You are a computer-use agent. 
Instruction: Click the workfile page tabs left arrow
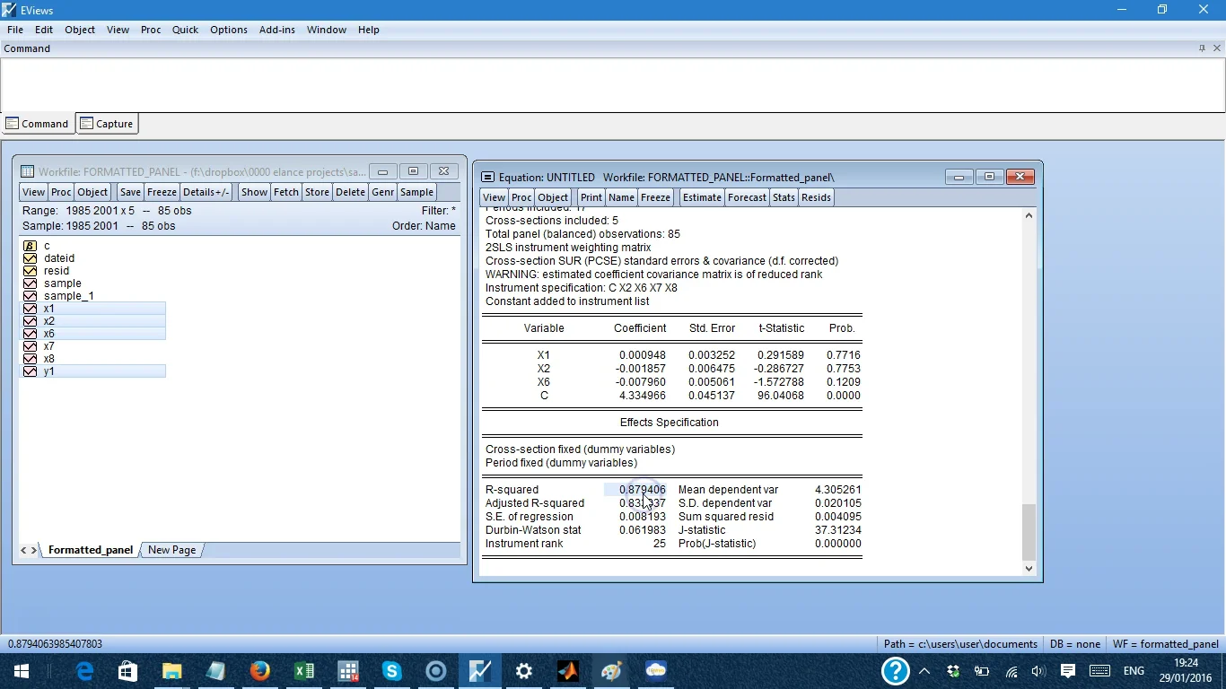pos(24,550)
